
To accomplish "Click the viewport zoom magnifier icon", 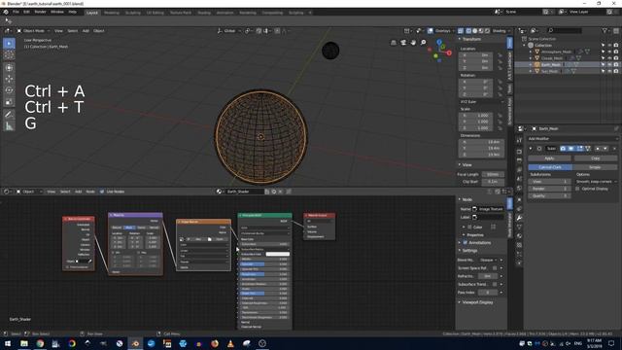I will (424, 43).
